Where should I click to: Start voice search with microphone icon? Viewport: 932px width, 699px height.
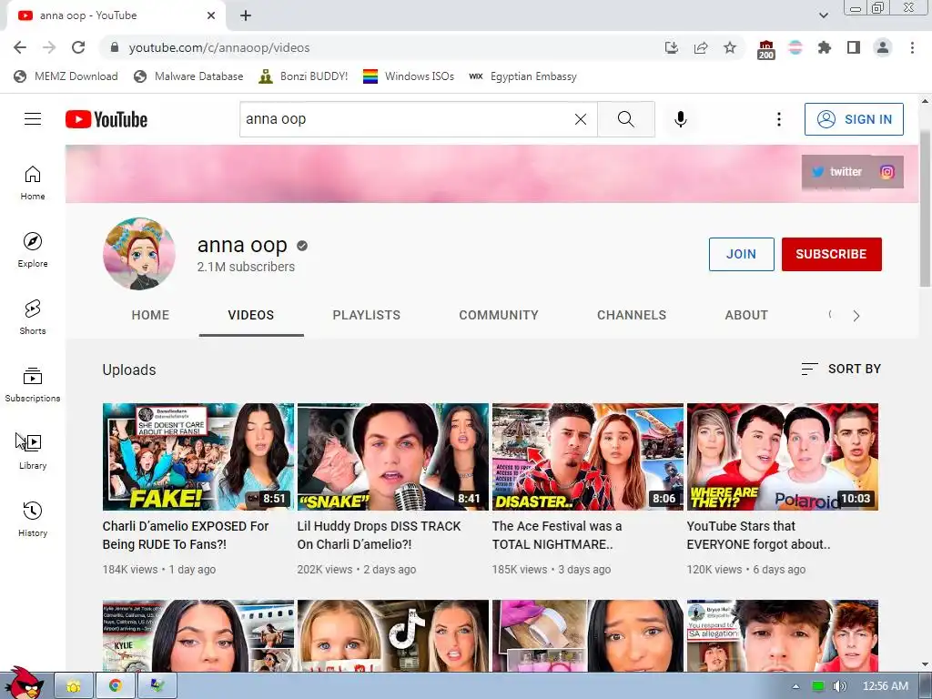(681, 119)
